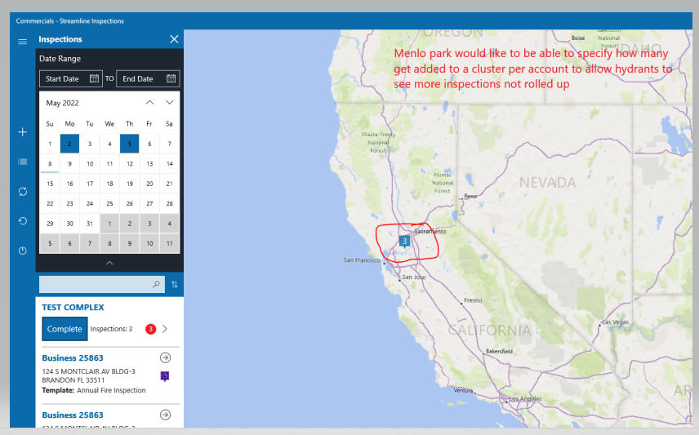Click the sync arrows icon in the sidebar
699x435 pixels.
(22, 191)
